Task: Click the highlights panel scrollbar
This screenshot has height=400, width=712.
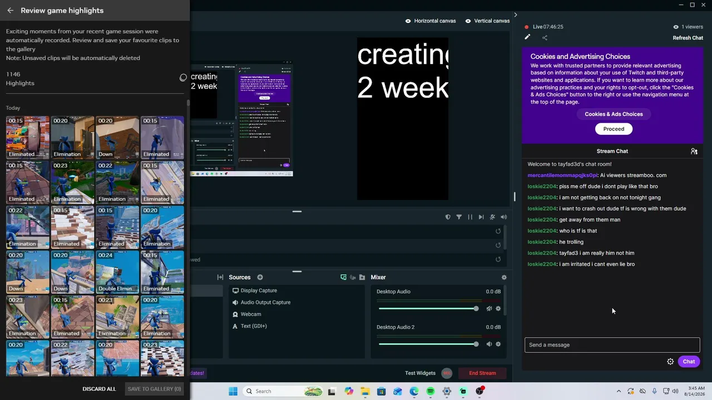Action: 188,102
